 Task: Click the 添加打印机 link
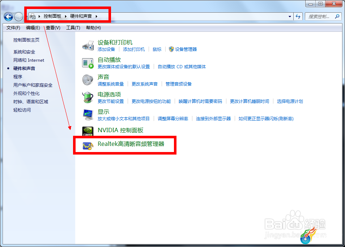click(x=134, y=49)
